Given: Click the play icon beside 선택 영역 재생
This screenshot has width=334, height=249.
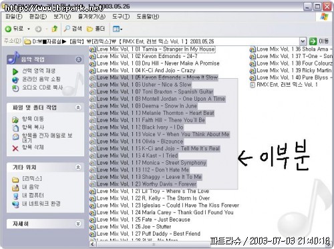Looking at the screenshot, I should coord(15,71).
